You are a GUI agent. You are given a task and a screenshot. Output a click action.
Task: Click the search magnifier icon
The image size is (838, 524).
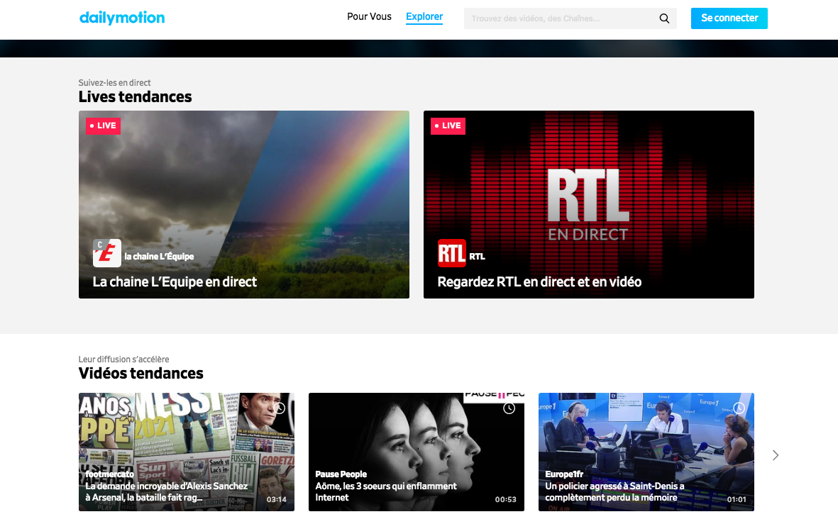[x=664, y=18]
